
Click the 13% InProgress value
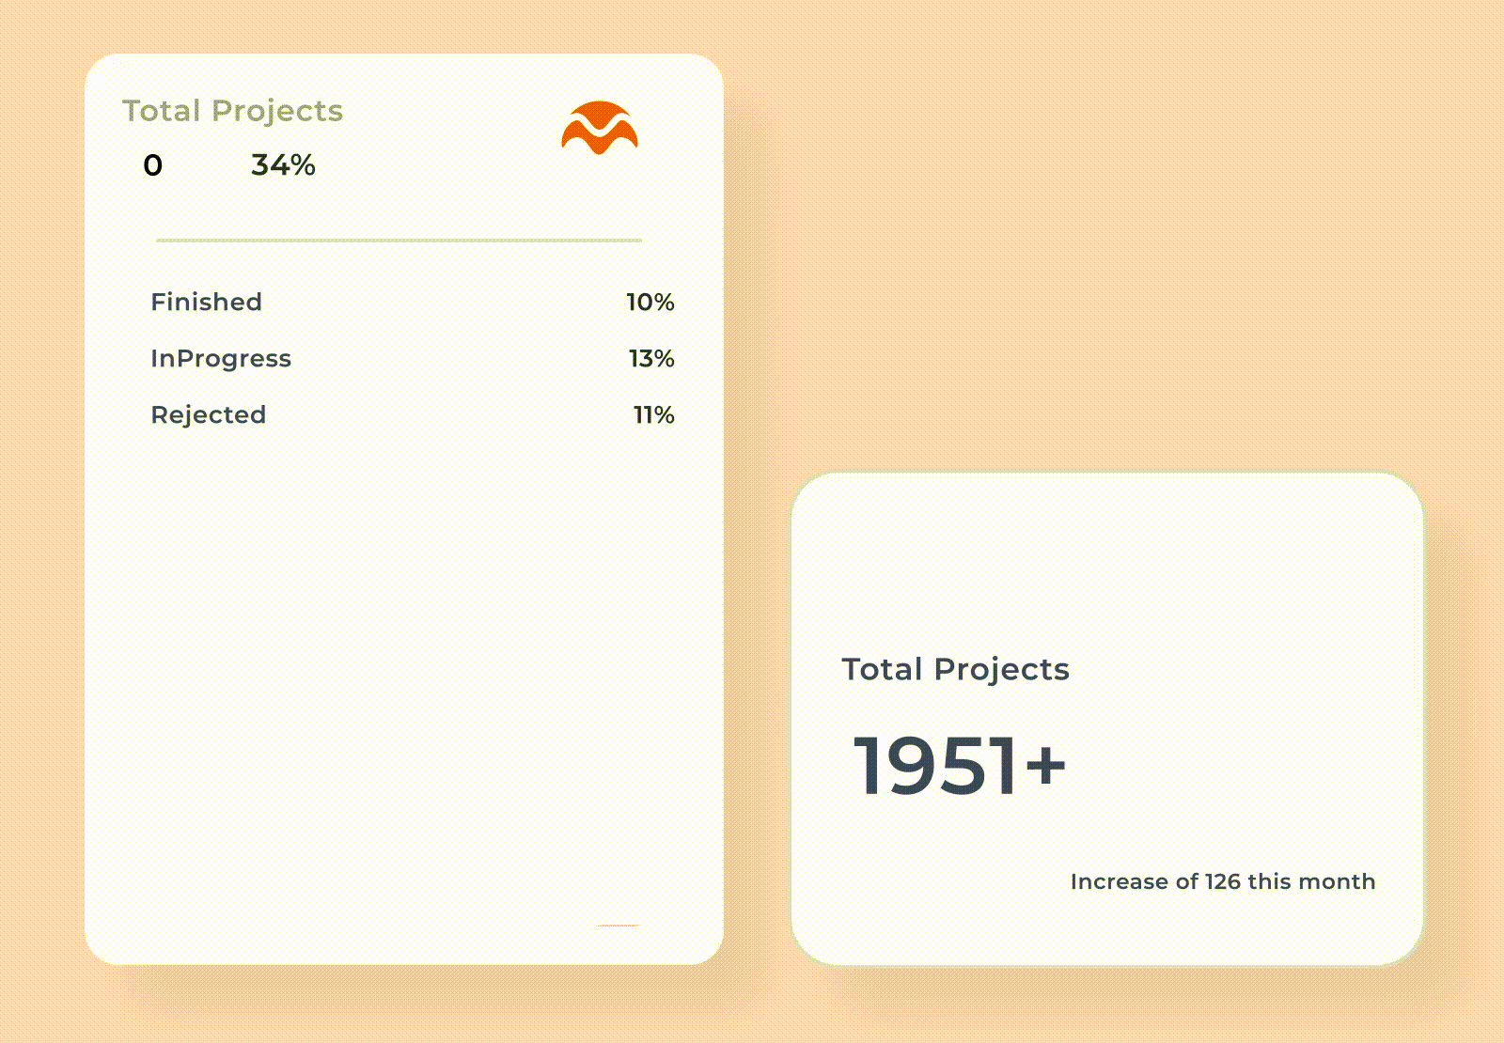click(x=651, y=358)
